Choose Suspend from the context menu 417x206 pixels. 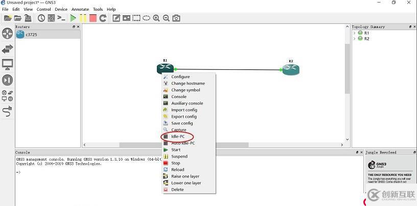(189, 157)
